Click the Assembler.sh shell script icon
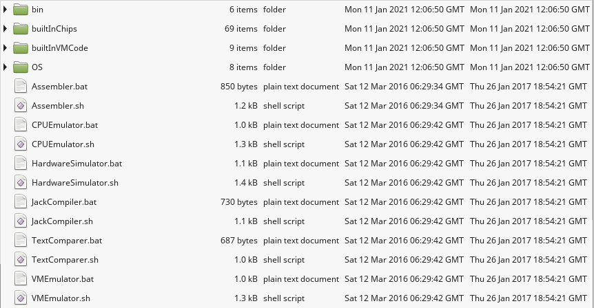This screenshot has width=594, height=308. point(20,106)
